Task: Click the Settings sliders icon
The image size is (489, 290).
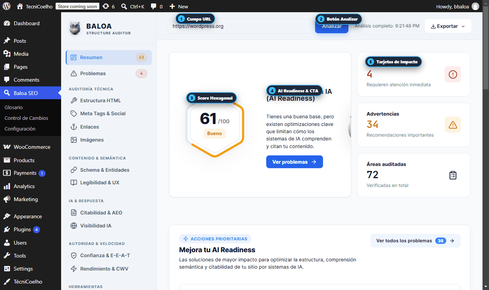Action: (7, 269)
